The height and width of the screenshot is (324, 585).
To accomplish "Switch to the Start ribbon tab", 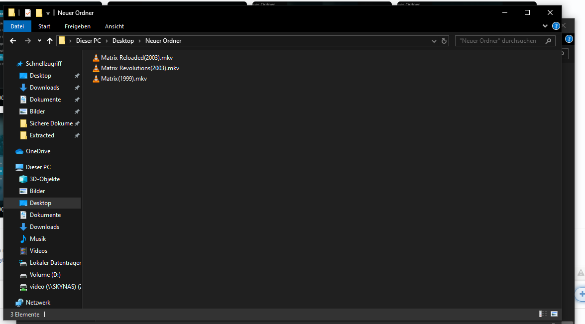I will click(x=44, y=26).
